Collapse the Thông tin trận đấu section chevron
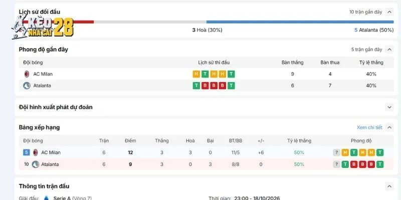This screenshot has width=401, height=200. pos(389,186)
